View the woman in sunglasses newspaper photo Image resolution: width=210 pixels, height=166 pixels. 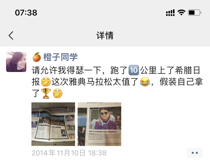99,124
